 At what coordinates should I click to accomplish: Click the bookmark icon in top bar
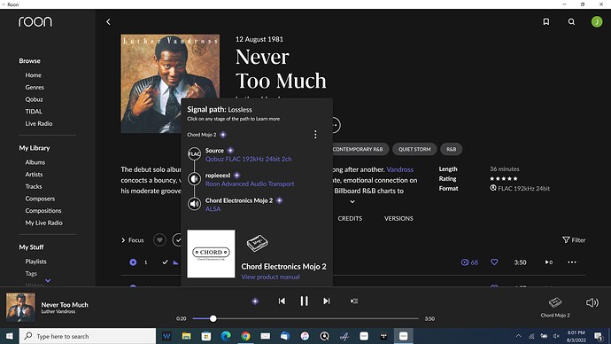click(546, 22)
